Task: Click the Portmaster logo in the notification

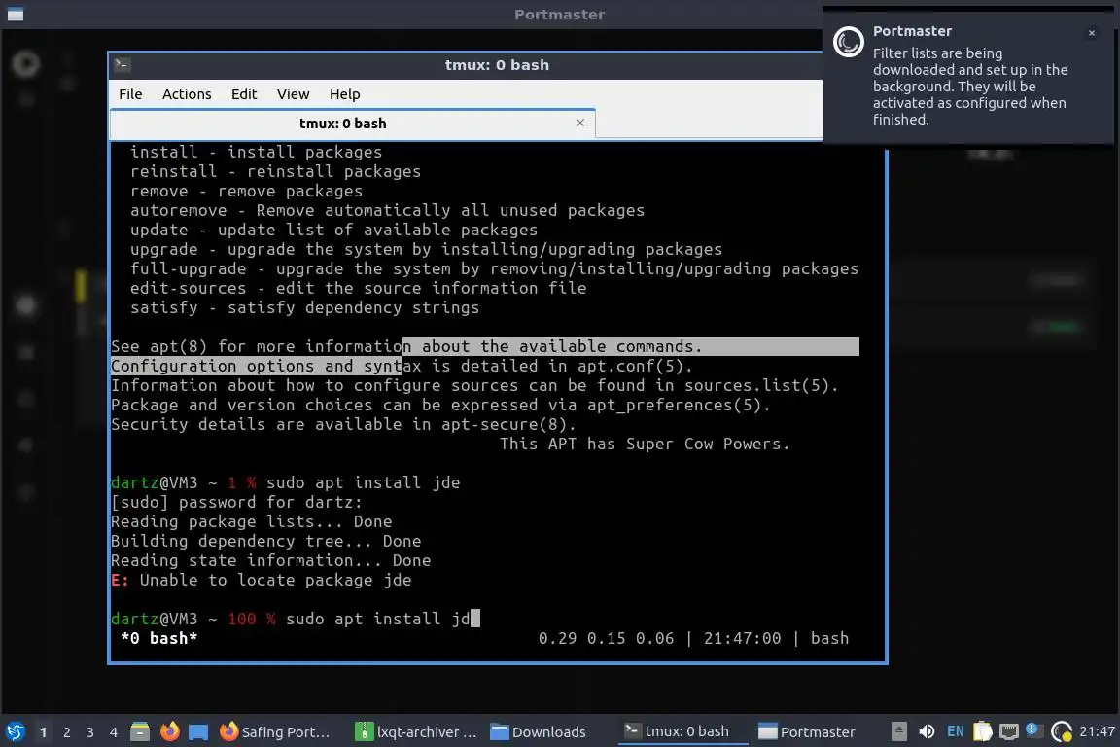Action: tap(849, 42)
